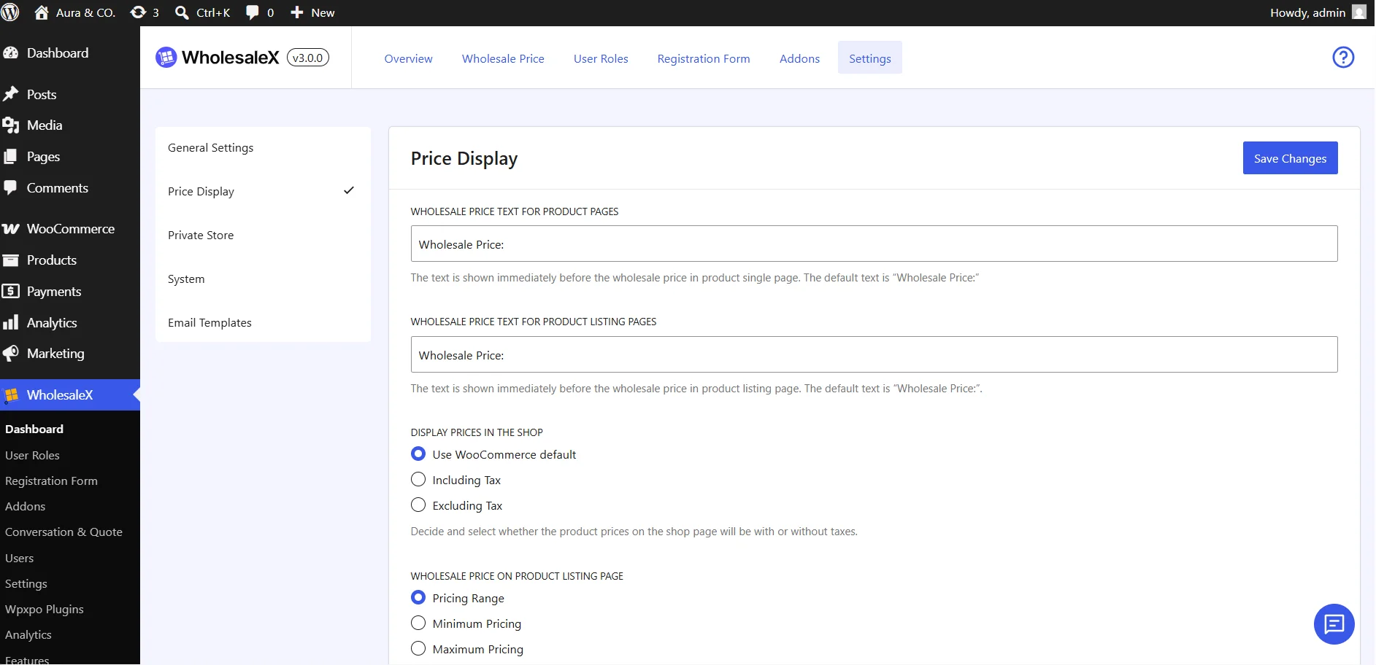Open sidebar Addons submenu link
Image resolution: width=1376 pixels, height=665 pixels.
(25, 506)
